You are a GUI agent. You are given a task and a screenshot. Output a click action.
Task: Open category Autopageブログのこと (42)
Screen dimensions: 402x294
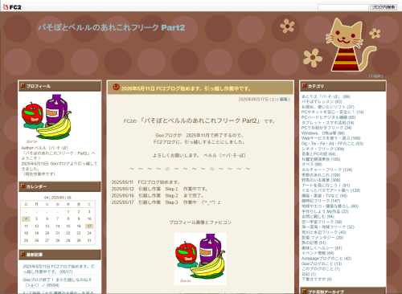point(326,259)
